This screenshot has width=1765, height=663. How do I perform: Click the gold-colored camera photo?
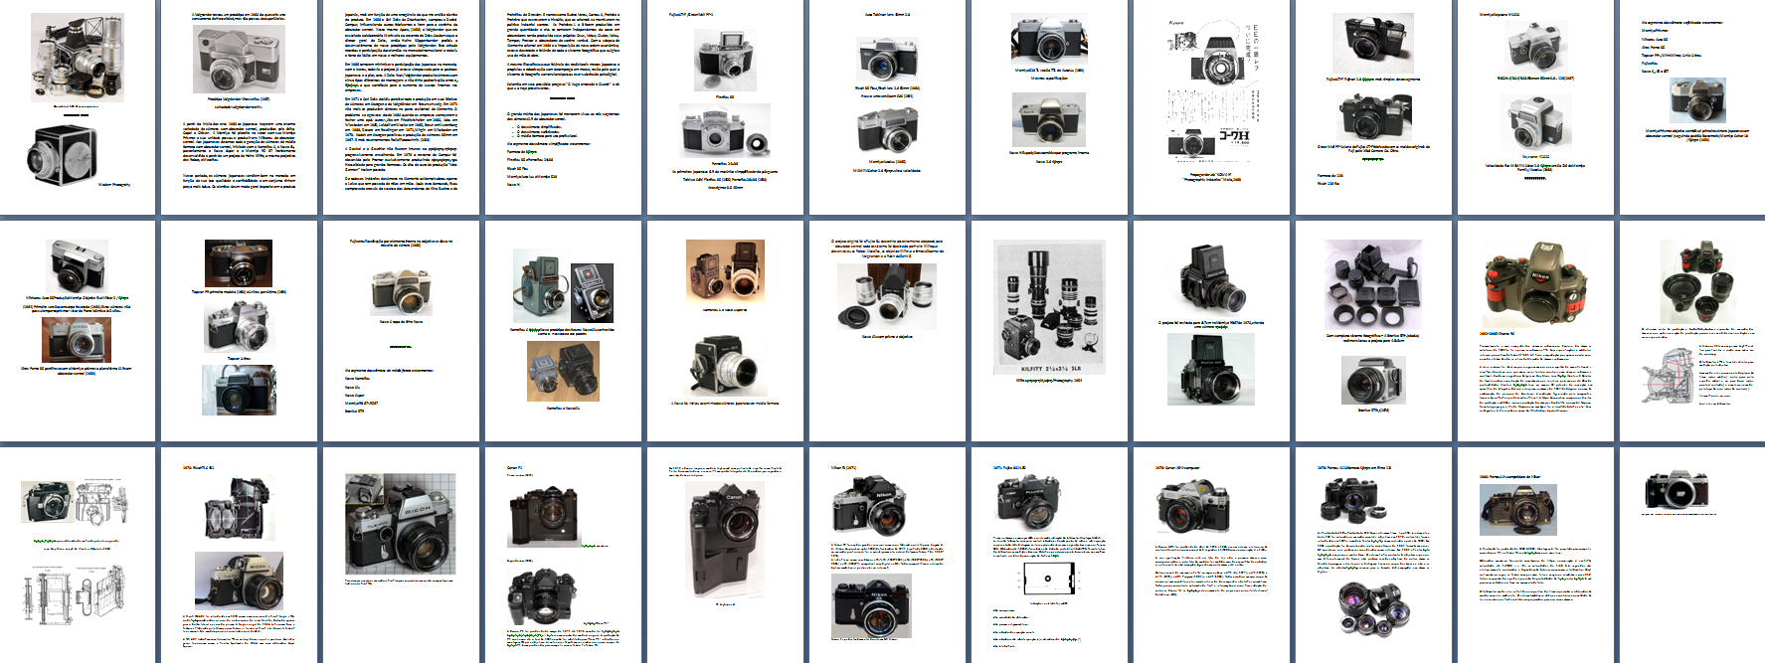(x=1517, y=510)
